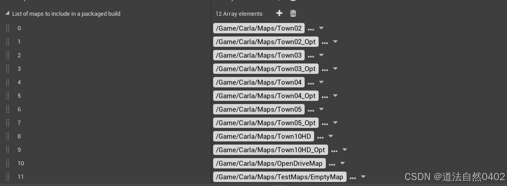Open the browse dots for Town05
The width and height of the screenshot is (507, 186).
(x=311, y=110)
